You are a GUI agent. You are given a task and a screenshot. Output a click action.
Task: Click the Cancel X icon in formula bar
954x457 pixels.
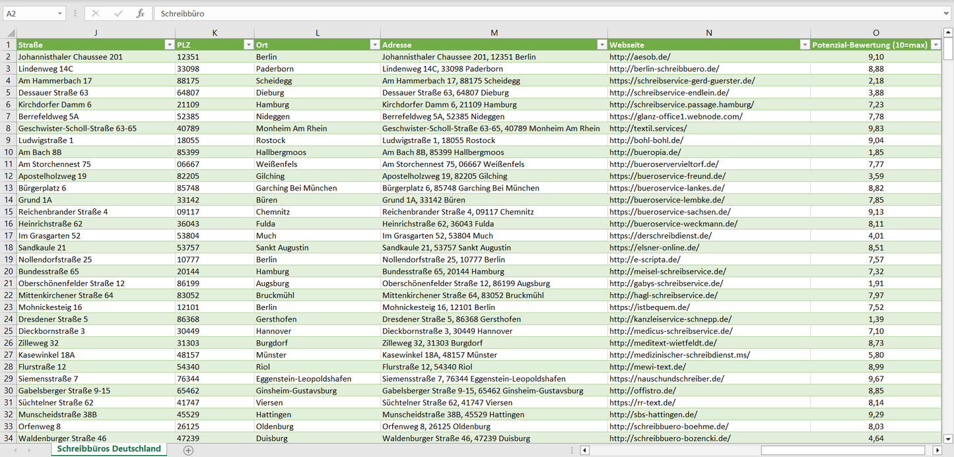[x=96, y=13]
